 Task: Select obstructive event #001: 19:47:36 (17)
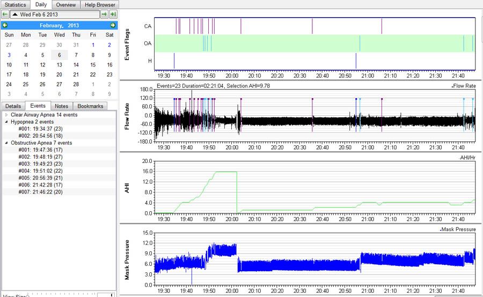40,150
